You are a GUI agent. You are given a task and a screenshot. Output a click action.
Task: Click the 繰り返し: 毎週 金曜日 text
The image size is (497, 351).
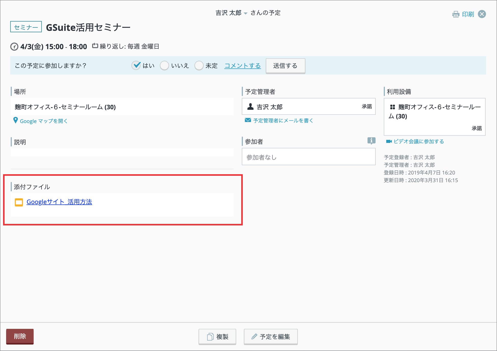pos(130,46)
